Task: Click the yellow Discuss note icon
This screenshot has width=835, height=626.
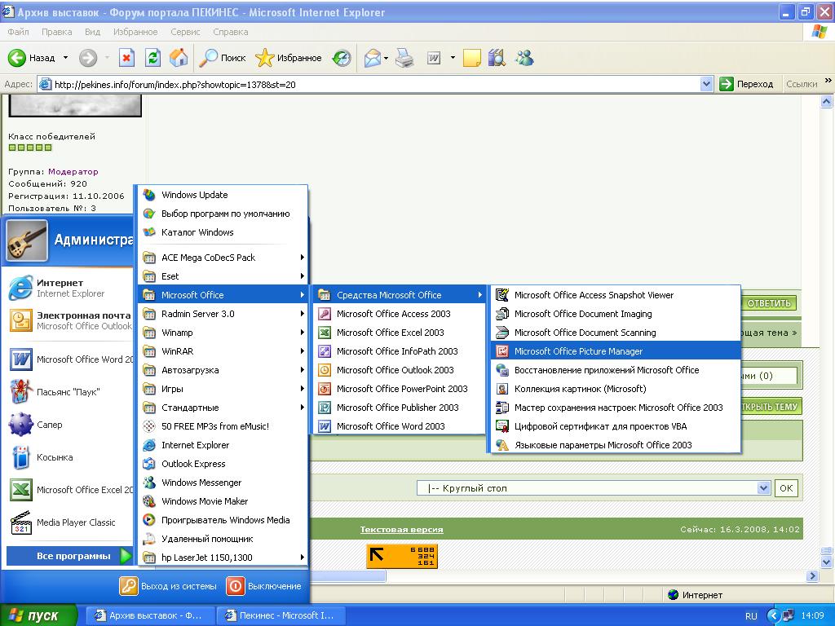Action: click(x=472, y=58)
